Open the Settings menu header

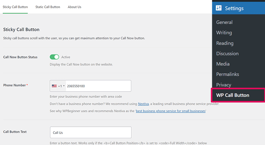pyautogui.click(x=238, y=8)
